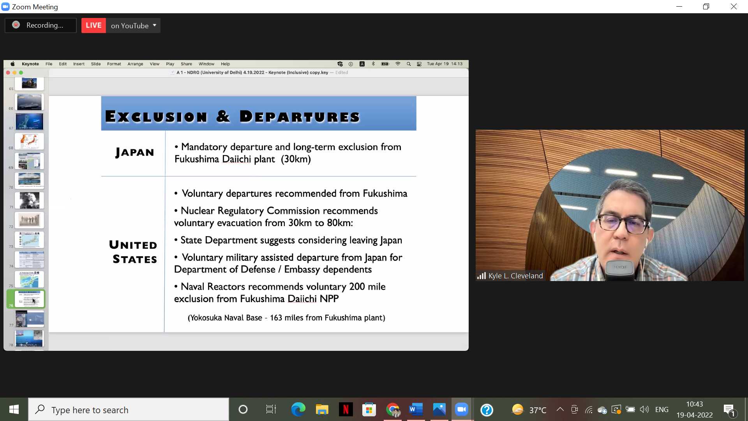Click the red Recording indicator icon
Viewport: 748px width, 421px height.
pyautogui.click(x=16, y=25)
